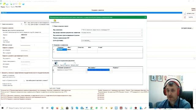Select radio option 1 for заявитель
Screen dimensions: 196x110
[25, 23]
